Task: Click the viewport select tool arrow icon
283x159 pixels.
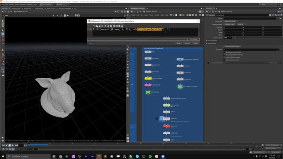Action: pos(3,30)
